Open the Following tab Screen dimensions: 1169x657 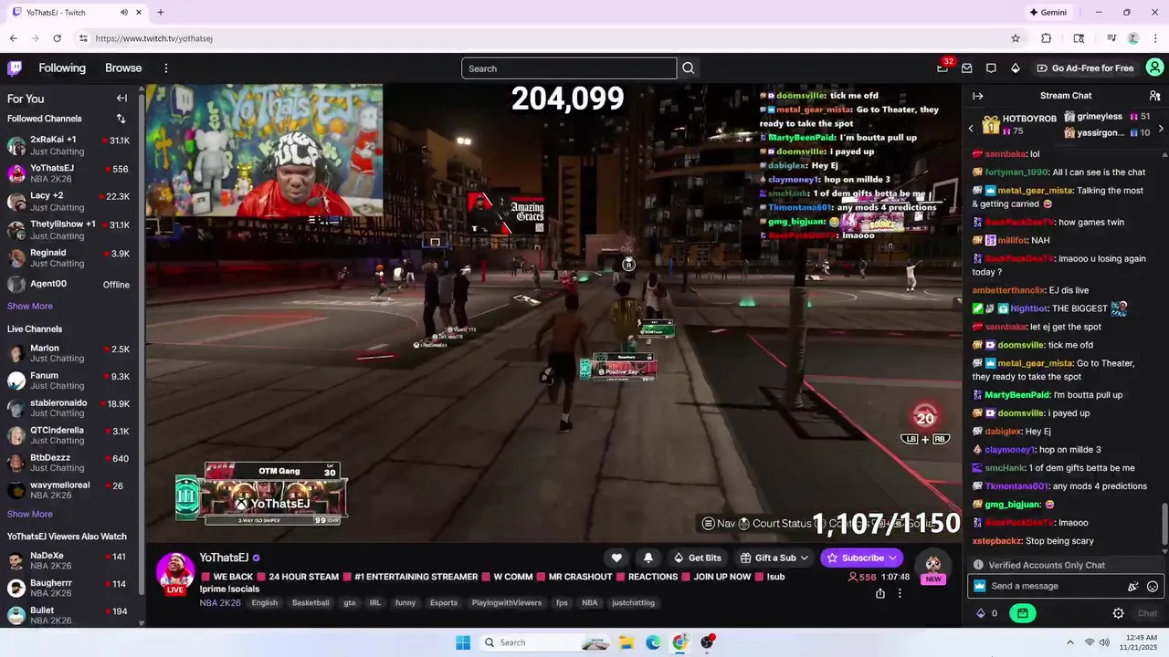tap(62, 68)
